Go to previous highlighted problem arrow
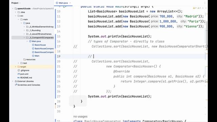217x122 pixels. [x=203, y=8]
